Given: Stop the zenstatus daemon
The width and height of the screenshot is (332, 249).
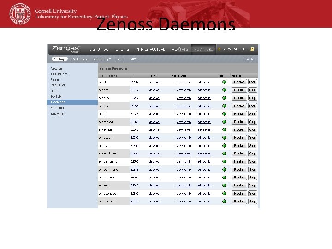Looking at the screenshot, I should 252,130.
